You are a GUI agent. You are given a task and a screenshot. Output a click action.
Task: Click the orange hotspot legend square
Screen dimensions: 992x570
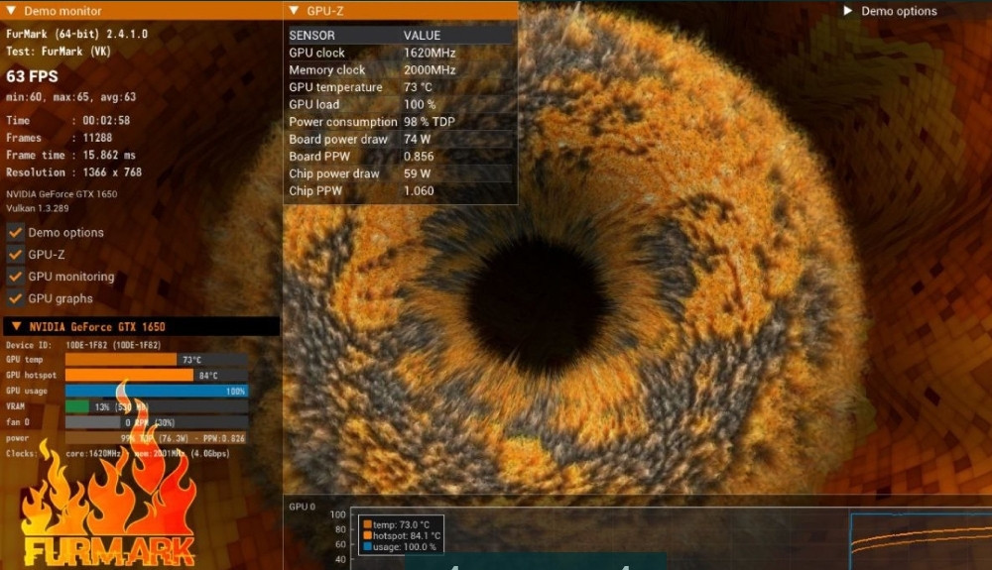click(367, 535)
